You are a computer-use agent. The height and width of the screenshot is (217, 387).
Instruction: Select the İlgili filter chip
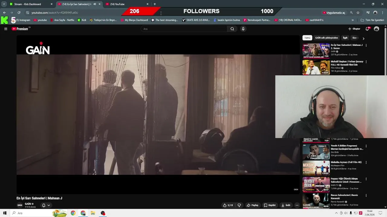[x=345, y=38]
